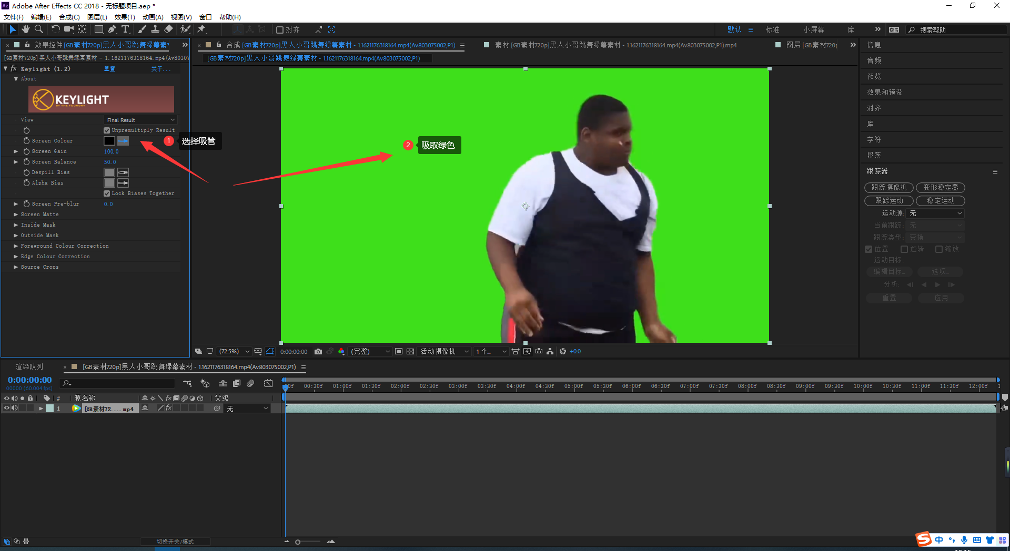The width and height of the screenshot is (1010, 551).
Task: Switch to the 渲染队列 tab
Action: click(29, 367)
